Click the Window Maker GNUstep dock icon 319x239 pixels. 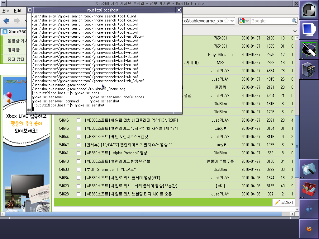click(309, 10)
